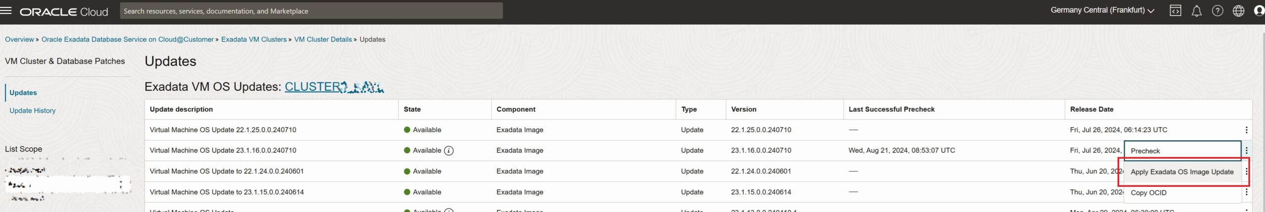Open the CLUSTER name link in heading
This screenshot has width=1265, height=212.
click(334, 87)
